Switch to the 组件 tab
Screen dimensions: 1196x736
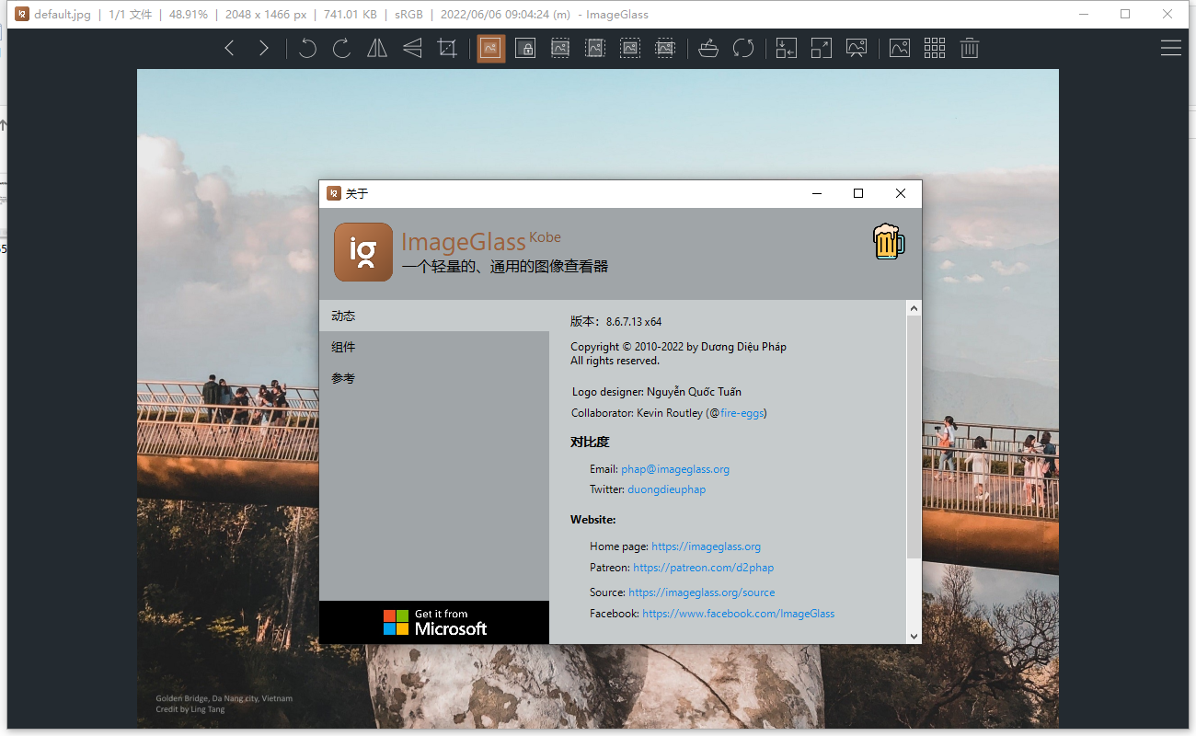click(x=343, y=347)
